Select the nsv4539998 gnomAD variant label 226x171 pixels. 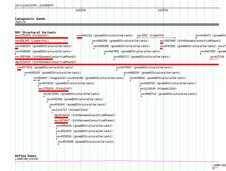[x=86, y=142]
